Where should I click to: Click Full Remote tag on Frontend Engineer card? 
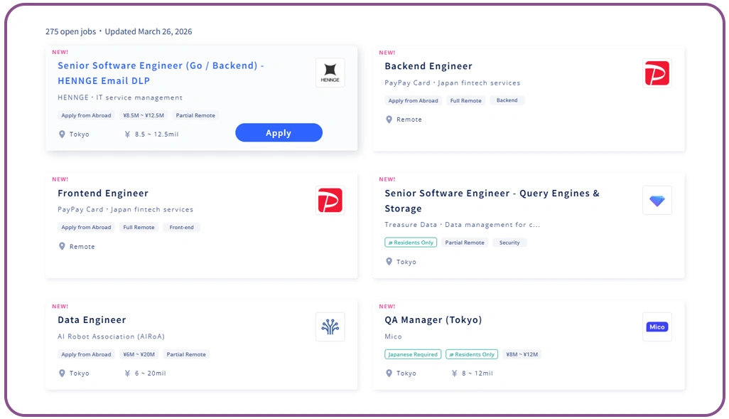pyautogui.click(x=139, y=227)
